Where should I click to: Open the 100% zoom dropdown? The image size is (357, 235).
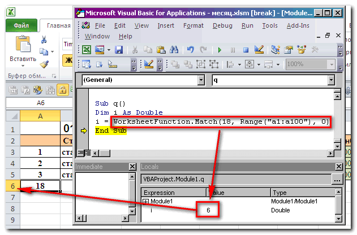point(332,64)
